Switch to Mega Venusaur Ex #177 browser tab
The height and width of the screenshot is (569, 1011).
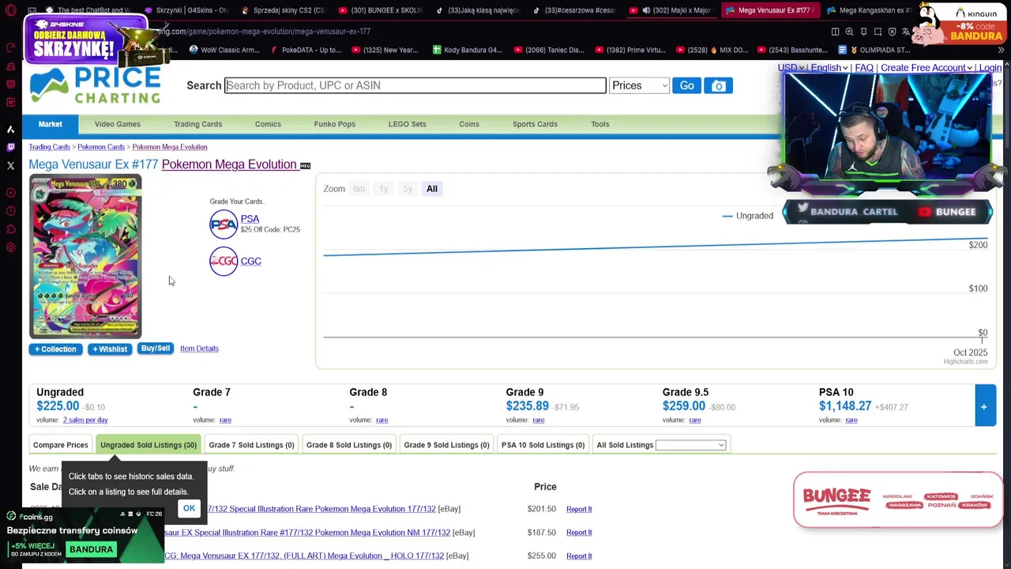pyautogui.click(x=772, y=10)
